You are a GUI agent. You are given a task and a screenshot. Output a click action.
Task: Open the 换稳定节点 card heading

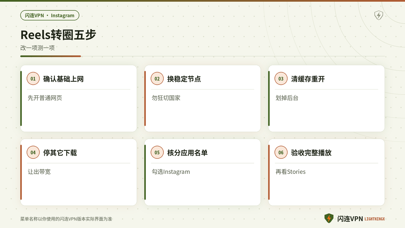[184, 79]
